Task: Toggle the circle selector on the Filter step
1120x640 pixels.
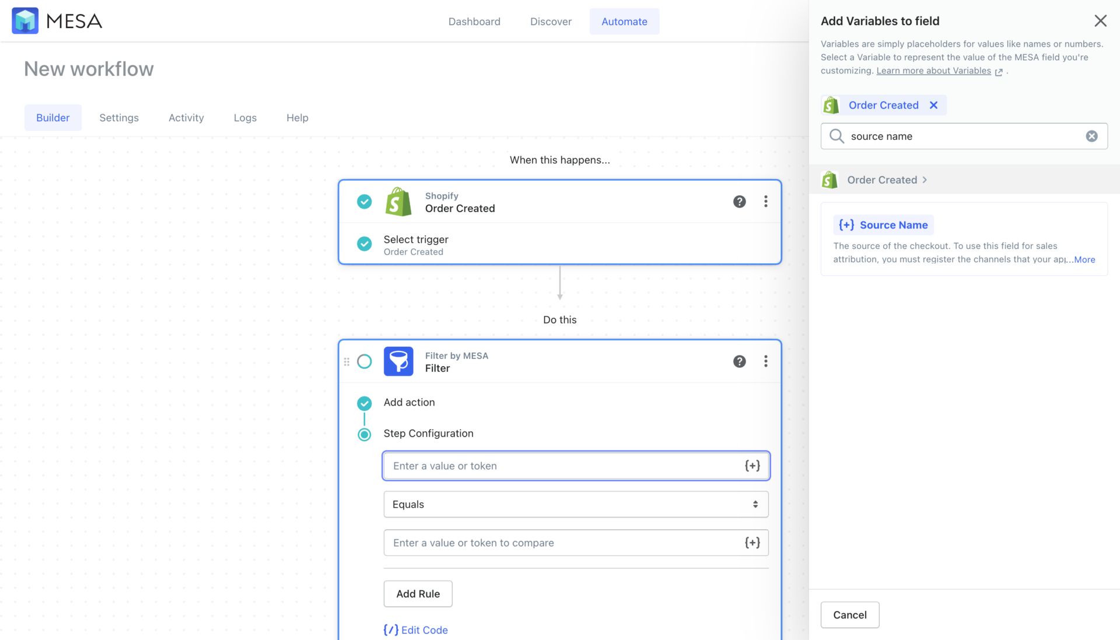Action: click(365, 361)
